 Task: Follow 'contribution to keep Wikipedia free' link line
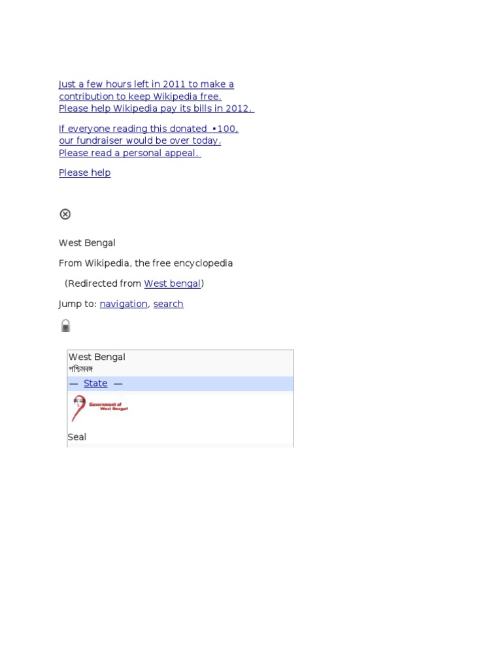(x=140, y=97)
